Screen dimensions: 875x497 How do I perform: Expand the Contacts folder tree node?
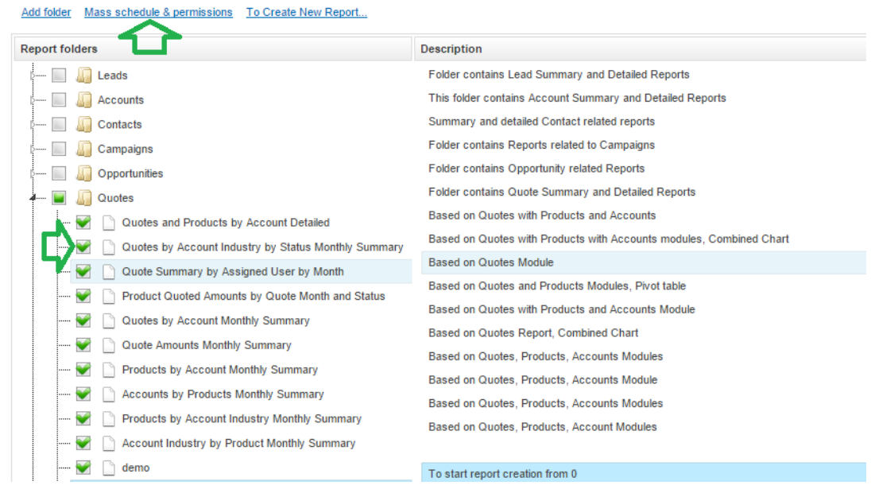(33, 125)
